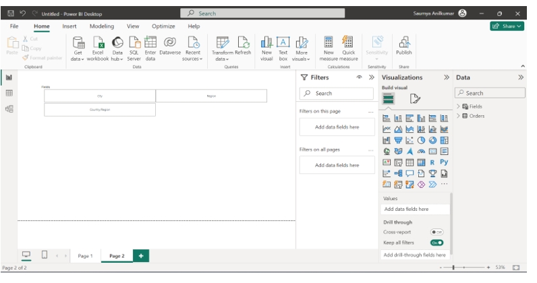The image size is (537, 283).
Task: Turn off Keep all filters toggle
Action: click(437, 243)
